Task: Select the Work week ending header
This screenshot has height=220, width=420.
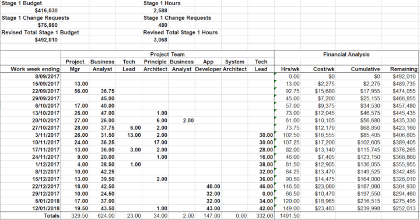Action: (x=35, y=69)
